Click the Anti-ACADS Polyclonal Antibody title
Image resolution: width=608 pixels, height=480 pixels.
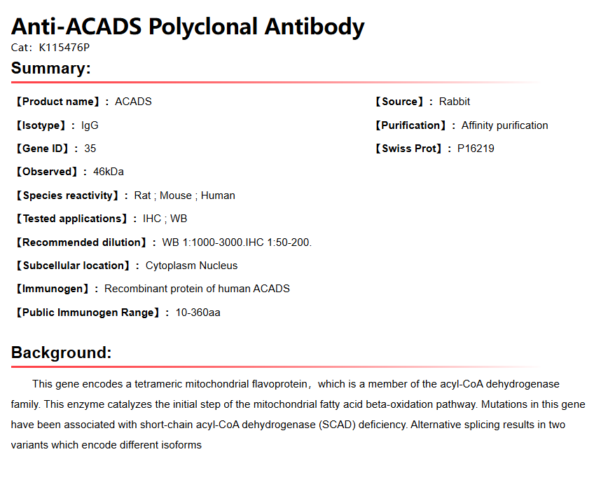click(188, 27)
